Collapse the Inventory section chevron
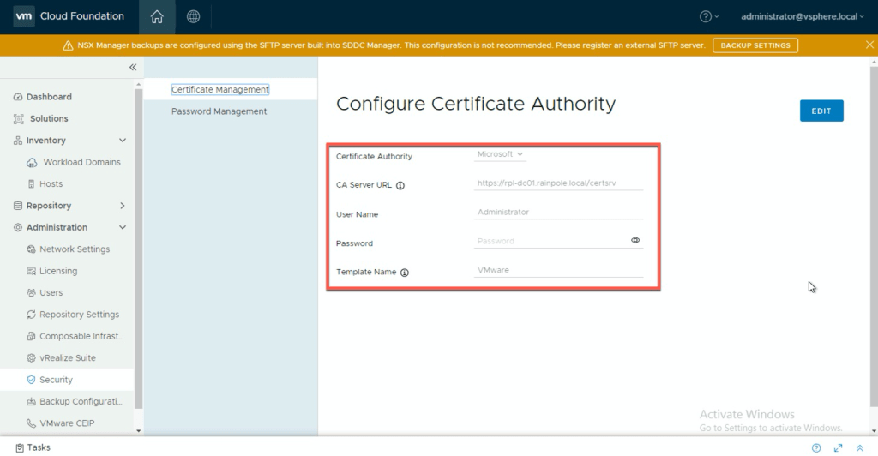 click(123, 141)
